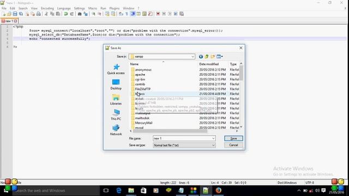Click UTF-8 encoding in status bar
Screen dimensions: 349x196
(x=310, y=183)
